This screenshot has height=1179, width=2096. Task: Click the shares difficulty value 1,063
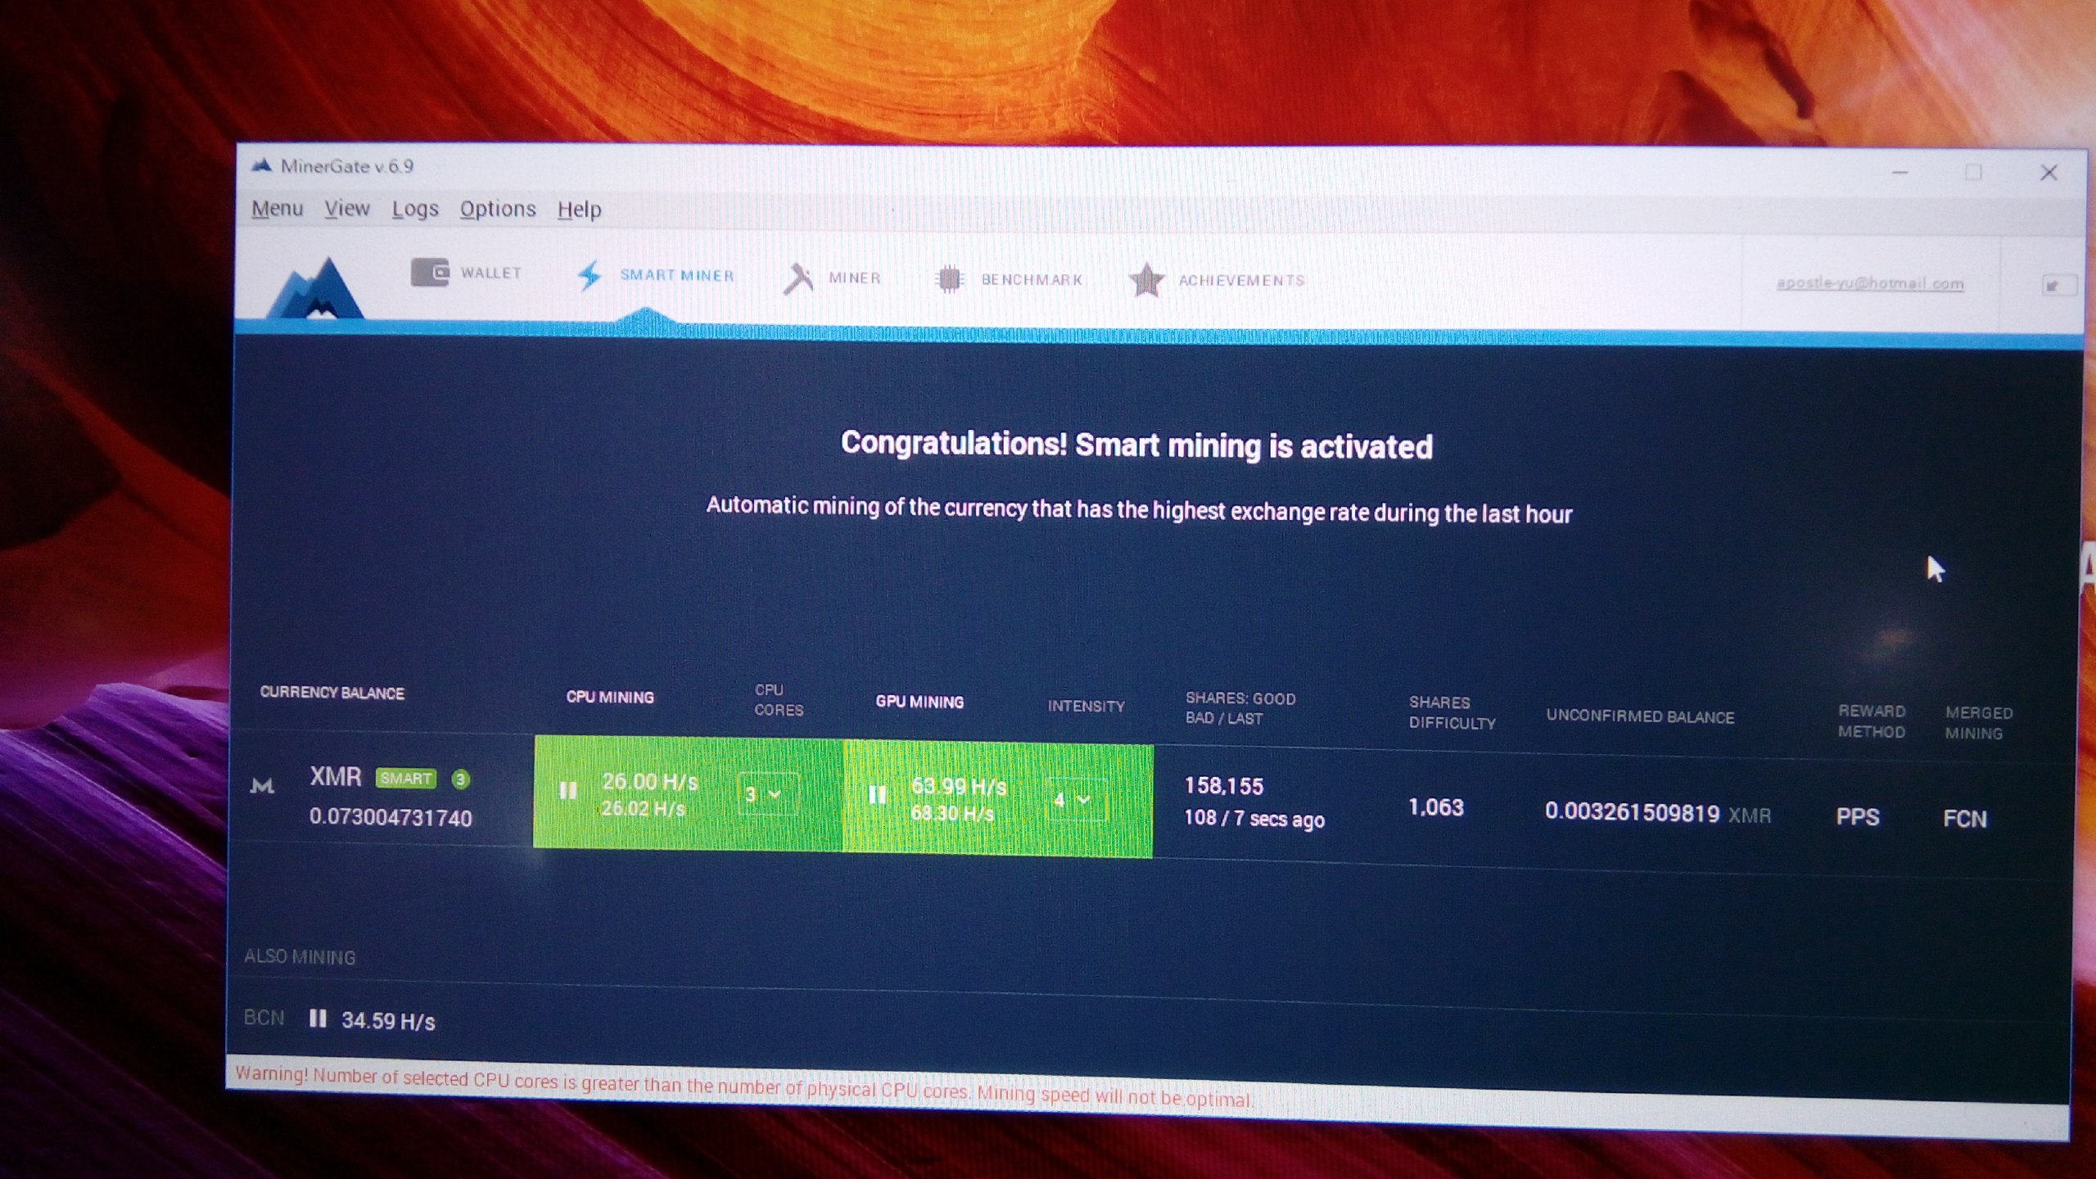(x=1436, y=807)
